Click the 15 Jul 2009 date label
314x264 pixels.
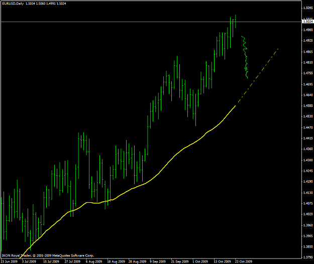click(51, 261)
